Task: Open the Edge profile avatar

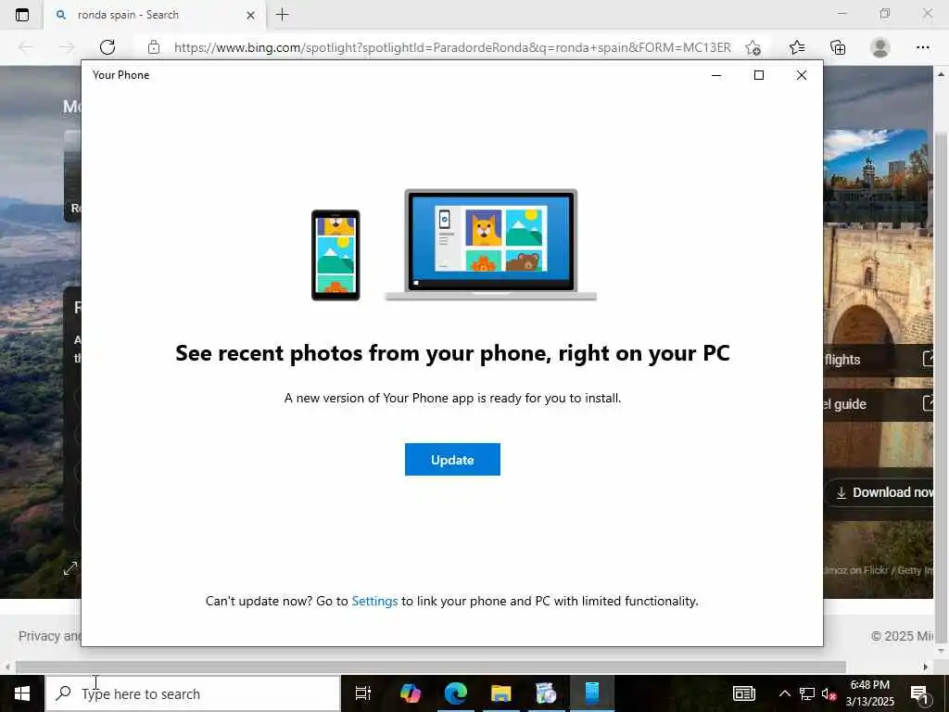Action: [880, 47]
